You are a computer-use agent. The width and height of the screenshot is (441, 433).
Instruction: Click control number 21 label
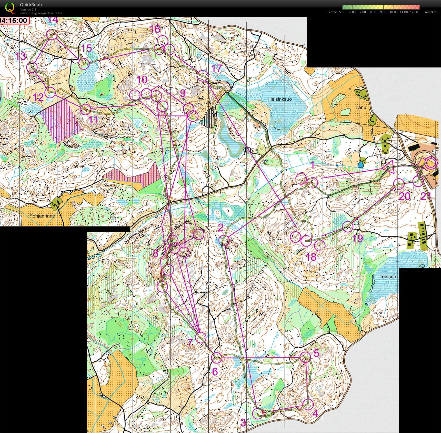426,196
